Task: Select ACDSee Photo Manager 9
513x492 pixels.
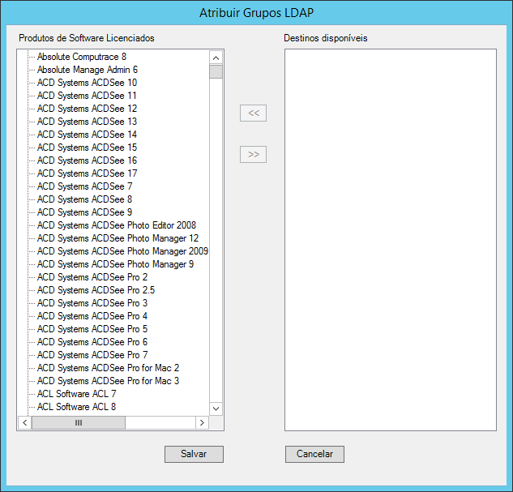Action: coord(116,264)
